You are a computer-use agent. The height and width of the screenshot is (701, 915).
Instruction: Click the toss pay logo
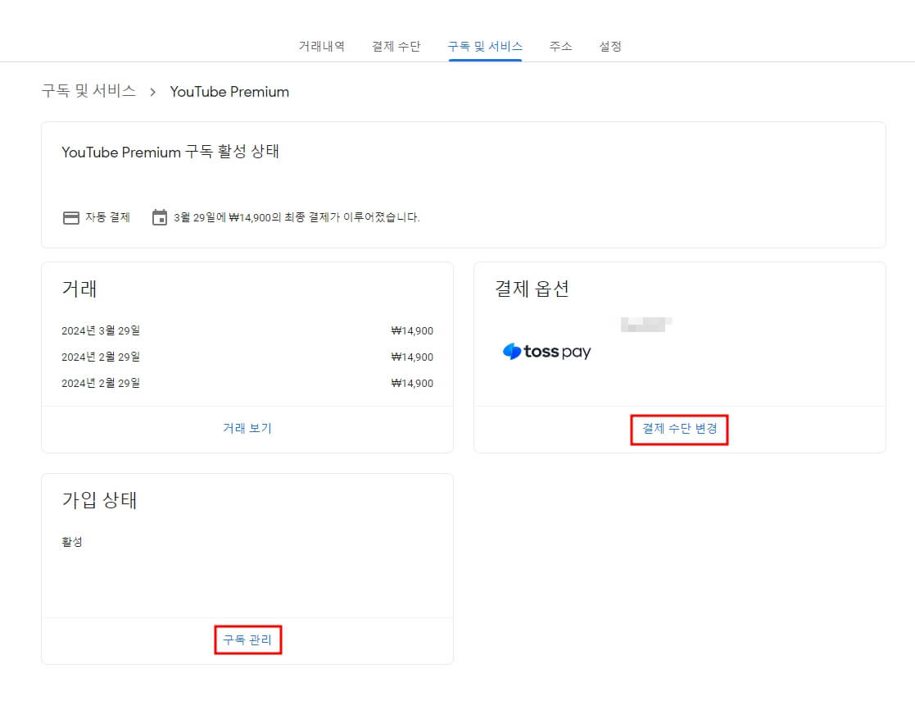point(546,351)
